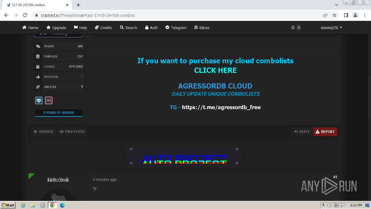Image resolution: width=371 pixels, height=209 pixels.
Task: Report the first post
Action: click(325, 131)
